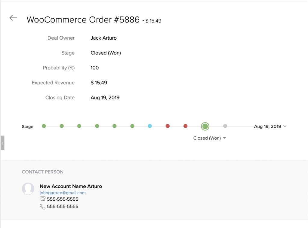Viewport: 308px width, 228px height.
Task: Click the Closed (Won) stage field value
Action: (x=106, y=53)
